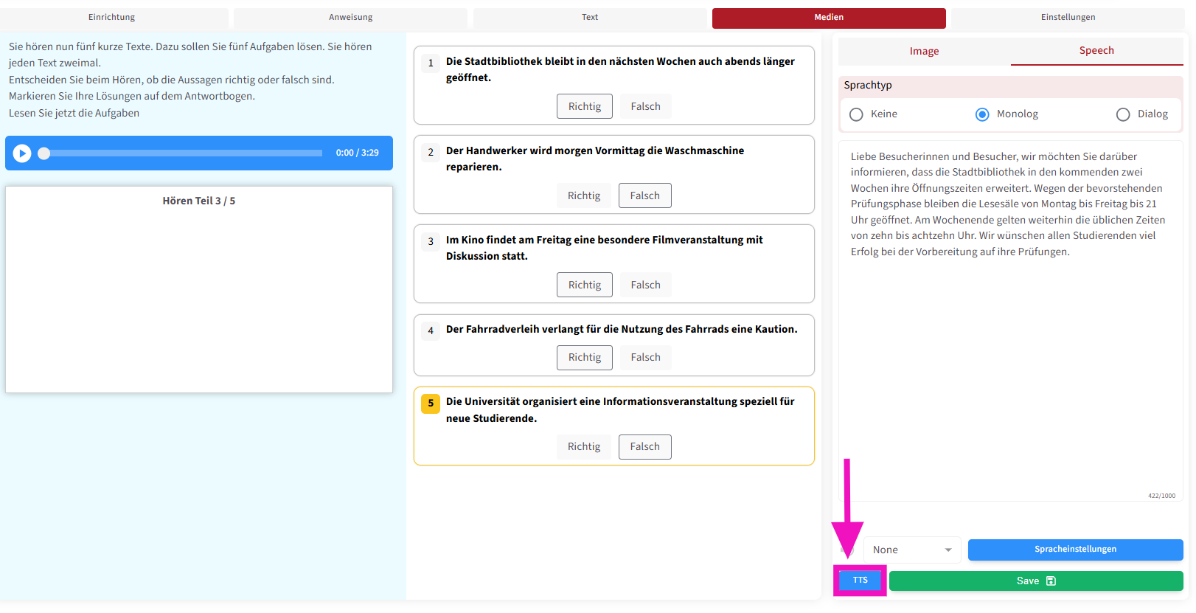Go to the Anweisung tab
The width and height of the screenshot is (1196, 613).
tap(350, 18)
